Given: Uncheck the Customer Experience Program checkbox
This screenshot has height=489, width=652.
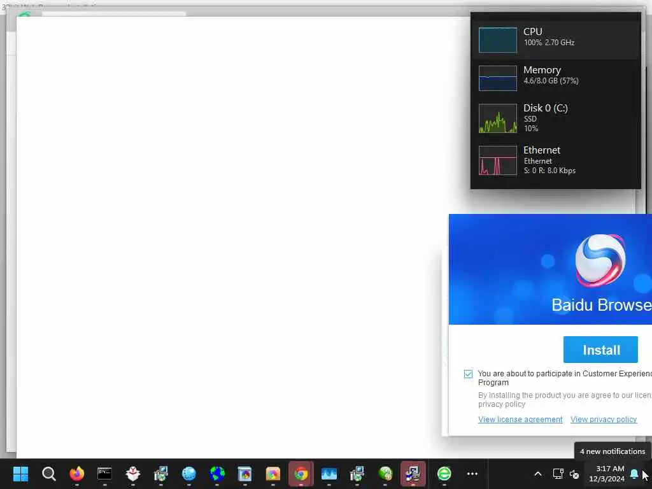Looking at the screenshot, I should tap(468, 374).
